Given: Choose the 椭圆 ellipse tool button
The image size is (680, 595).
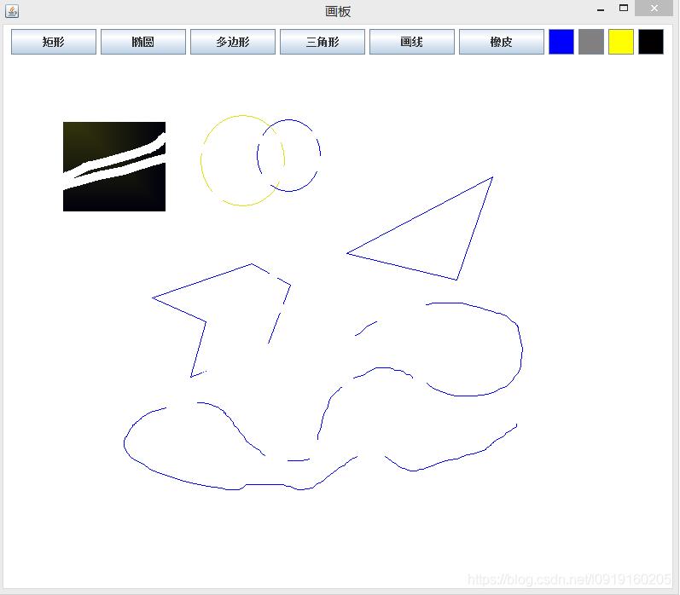Looking at the screenshot, I should click(x=143, y=42).
